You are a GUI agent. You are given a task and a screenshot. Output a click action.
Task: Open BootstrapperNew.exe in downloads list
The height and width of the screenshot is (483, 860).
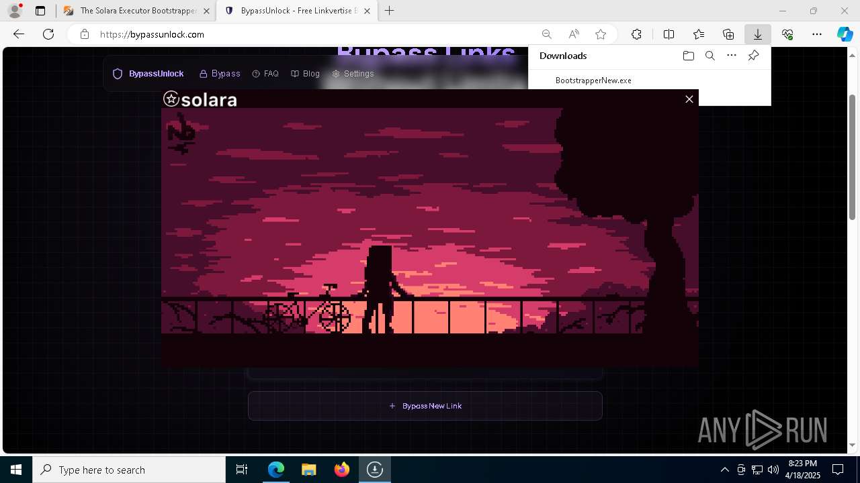[x=593, y=80]
